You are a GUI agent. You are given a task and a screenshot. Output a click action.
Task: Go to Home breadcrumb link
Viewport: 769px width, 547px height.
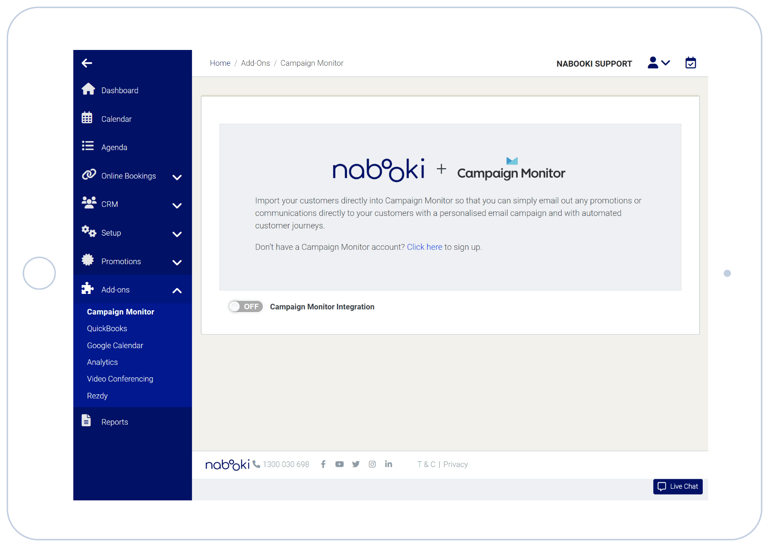point(220,63)
